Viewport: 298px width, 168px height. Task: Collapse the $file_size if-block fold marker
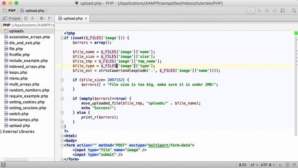point(62,80)
